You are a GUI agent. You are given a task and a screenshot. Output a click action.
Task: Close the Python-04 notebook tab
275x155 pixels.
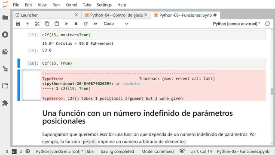(x=146, y=15)
